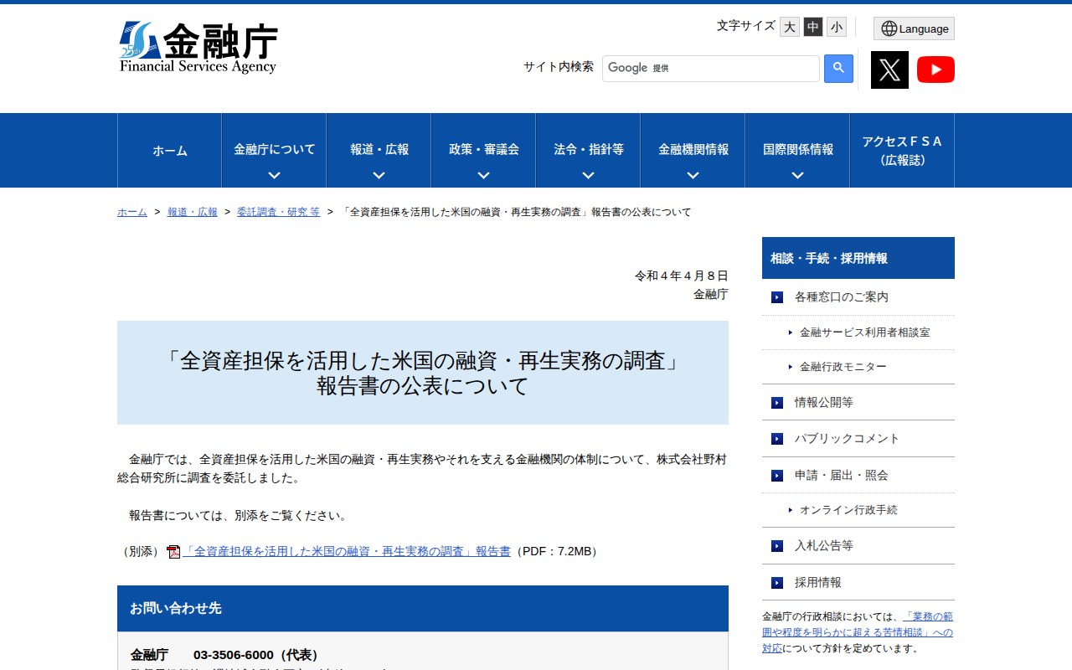
Task: Expand the 報道・広報 navigation chevron
Action: [378, 174]
